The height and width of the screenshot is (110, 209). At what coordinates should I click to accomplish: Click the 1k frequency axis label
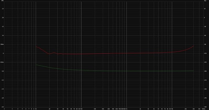pyautogui.click(x=126, y=109)
